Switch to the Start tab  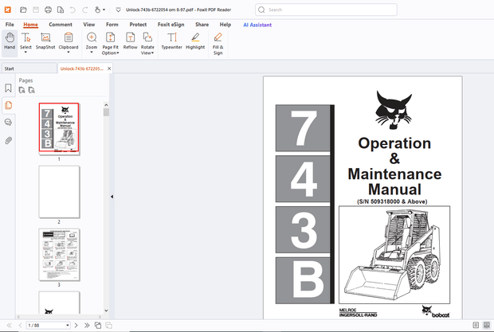29,68
